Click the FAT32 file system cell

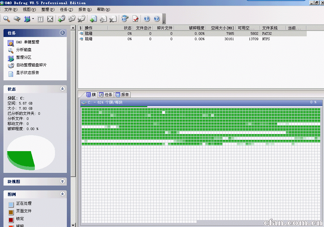pos(267,33)
